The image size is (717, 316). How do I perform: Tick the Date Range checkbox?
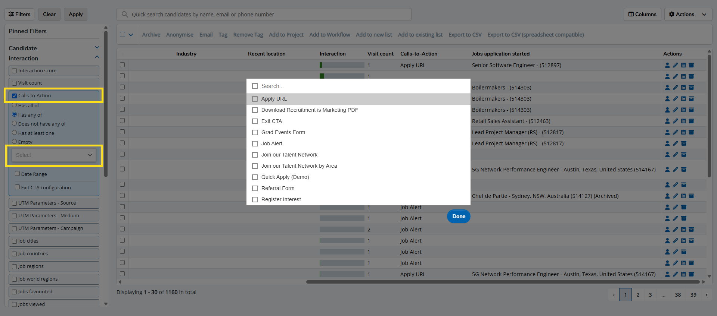pyautogui.click(x=18, y=174)
